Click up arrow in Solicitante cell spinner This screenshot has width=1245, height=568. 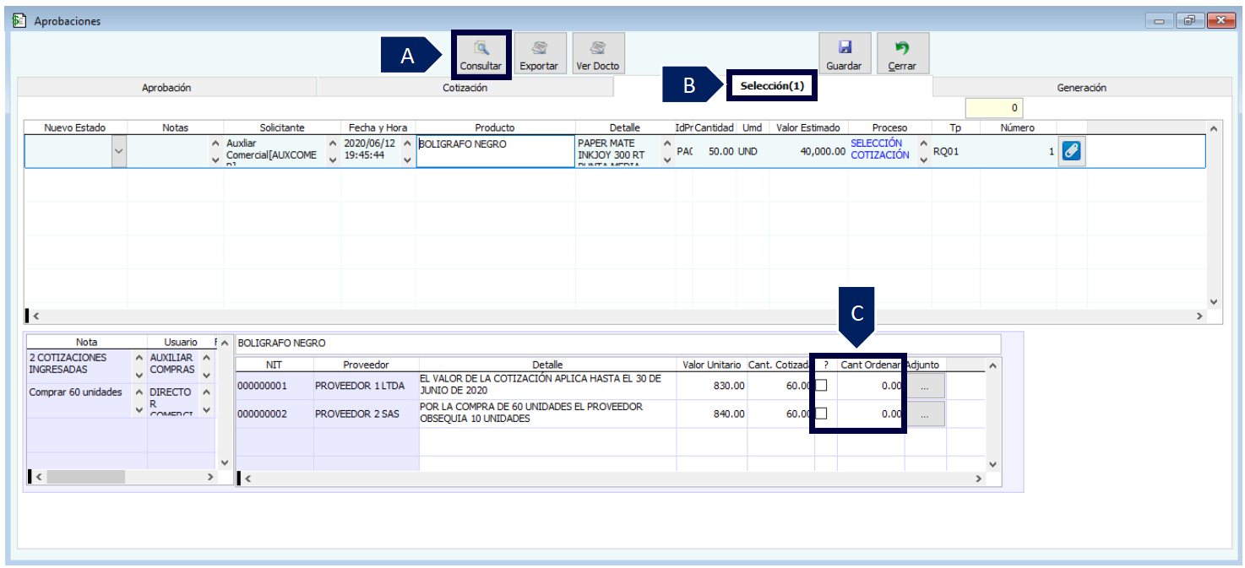click(333, 143)
